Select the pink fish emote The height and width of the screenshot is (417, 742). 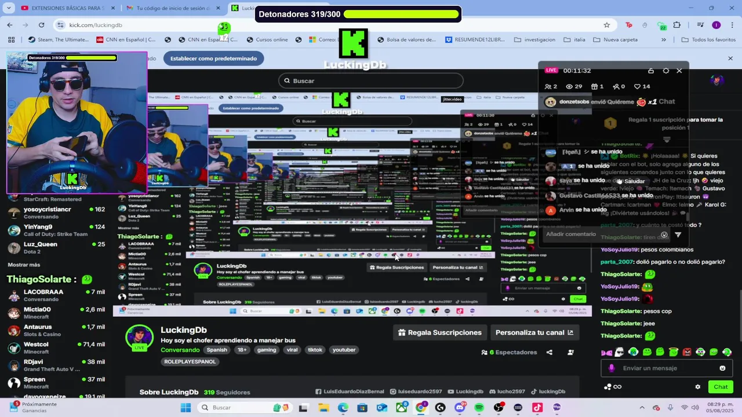pos(606,352)
